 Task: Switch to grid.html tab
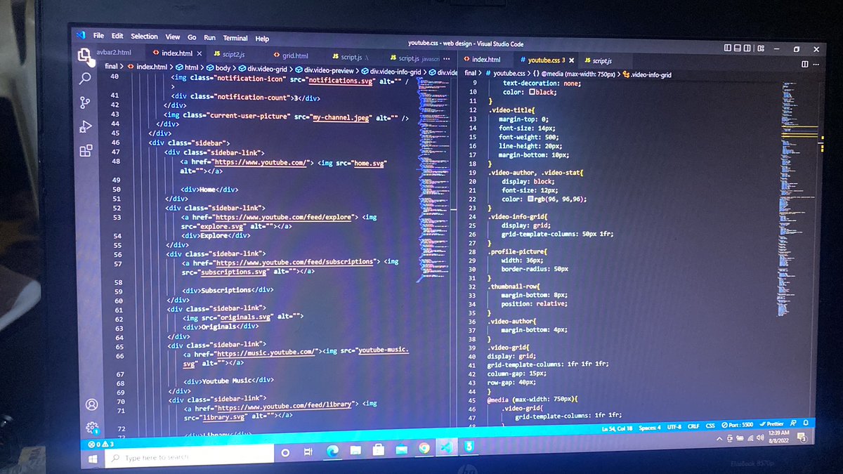(x=290, y=55)
